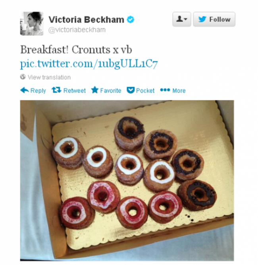258x265 pixels.
Task: Click the Retweet arrows icon
Action: [56, 90]
